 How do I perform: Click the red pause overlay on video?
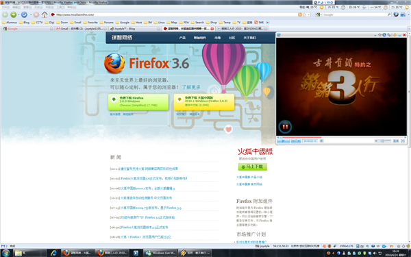coord(285,127)
